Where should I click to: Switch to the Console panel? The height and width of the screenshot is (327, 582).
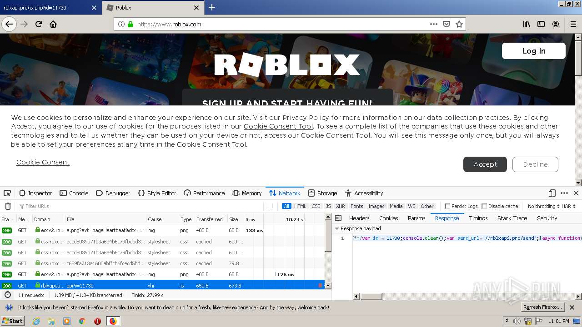point(74,193)
